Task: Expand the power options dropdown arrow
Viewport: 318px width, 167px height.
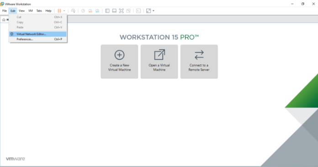Action: coord(64,11)
